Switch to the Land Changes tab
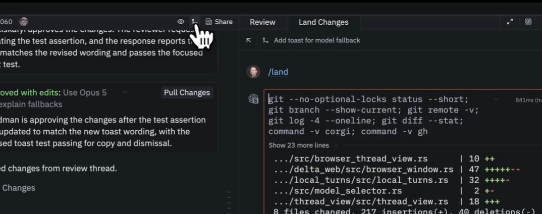The width and height of the screenshot is (542, 214). tap(323, 22)
